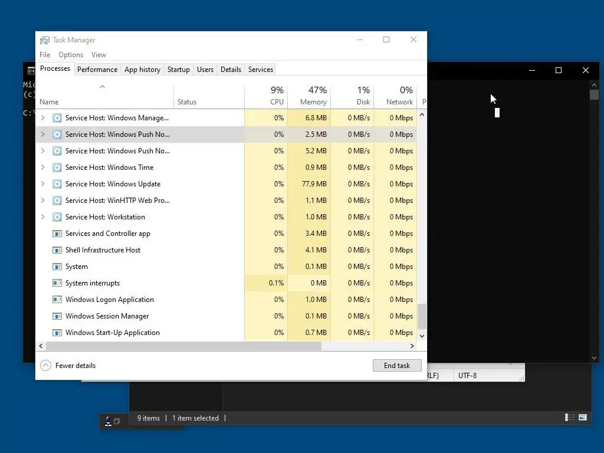This screenshot has height=453, width=604.
Task: Click the details view icon in Explorer status bar
Action: tap(570, 418)
